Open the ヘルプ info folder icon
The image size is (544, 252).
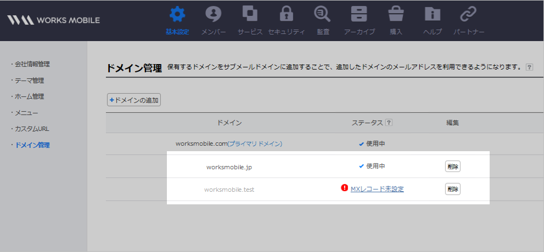click(432, 14)
